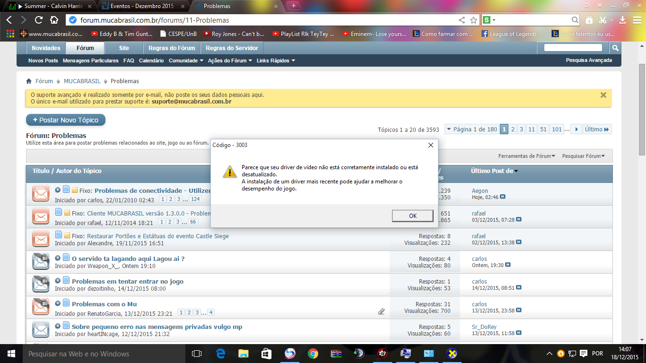Expand Ferramentas de Fórum menu
Screen dimensions: 646x363
click(x=526, y=156)
